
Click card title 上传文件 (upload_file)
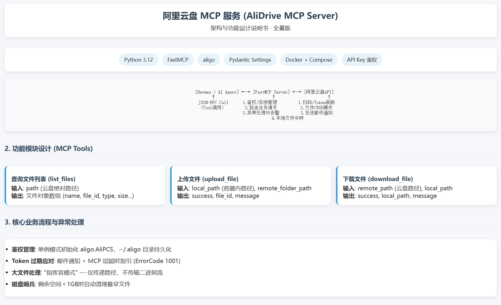(x=208, y=179)
